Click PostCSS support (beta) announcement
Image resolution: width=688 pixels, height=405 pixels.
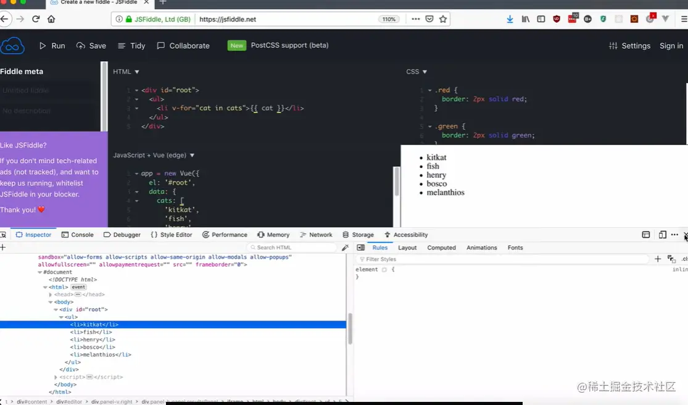[289, 45]
